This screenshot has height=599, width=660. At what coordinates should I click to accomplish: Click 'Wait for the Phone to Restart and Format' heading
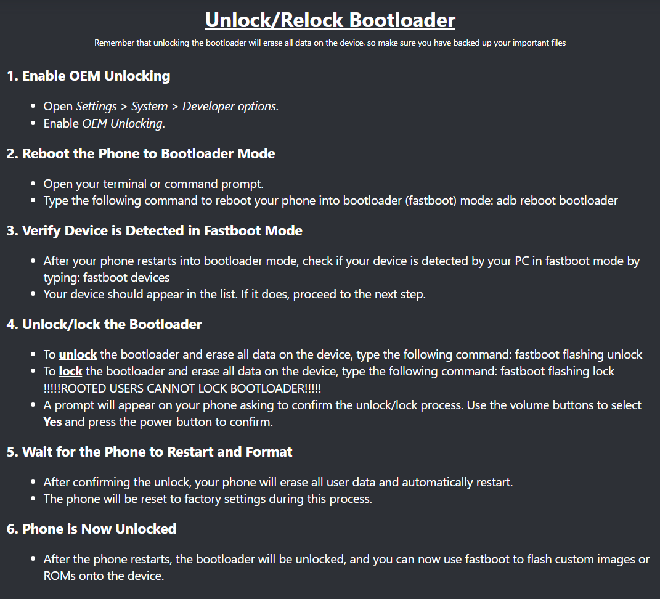click(150, 452)
